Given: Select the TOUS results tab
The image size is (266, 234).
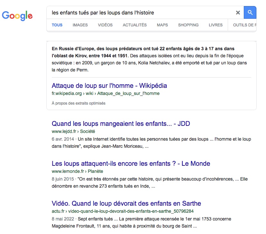Looking at the screenshot, I should tap(57, 25).
